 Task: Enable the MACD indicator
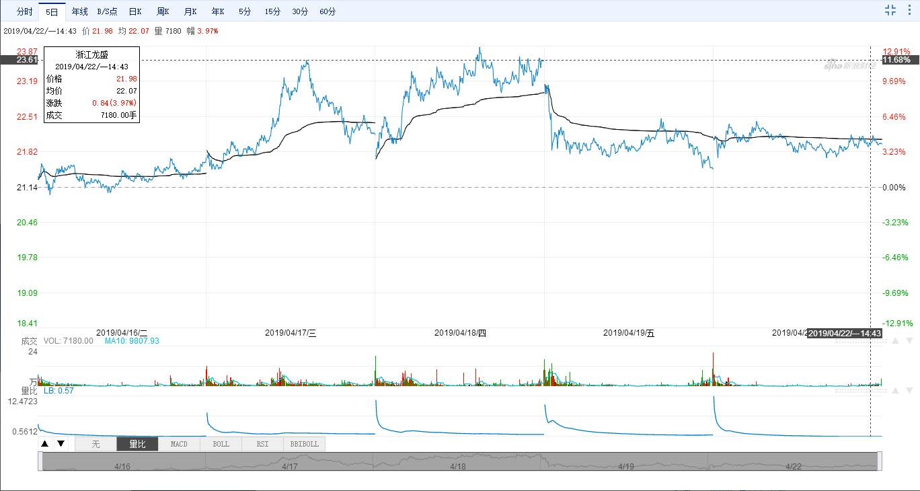[x=179, y=444]
